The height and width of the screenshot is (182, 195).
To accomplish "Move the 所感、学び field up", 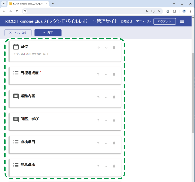I will (98, 120).
